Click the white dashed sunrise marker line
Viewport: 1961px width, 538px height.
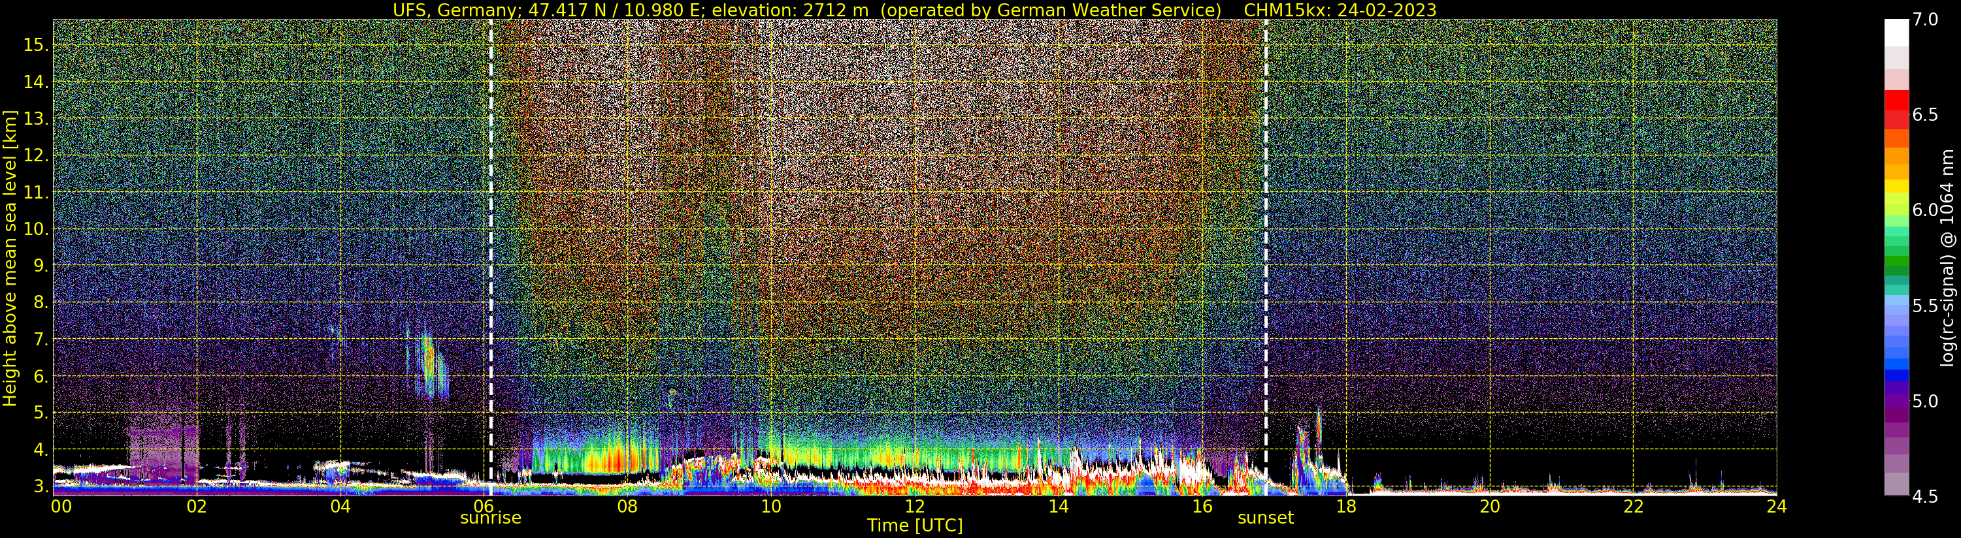[x=490, y=257]
